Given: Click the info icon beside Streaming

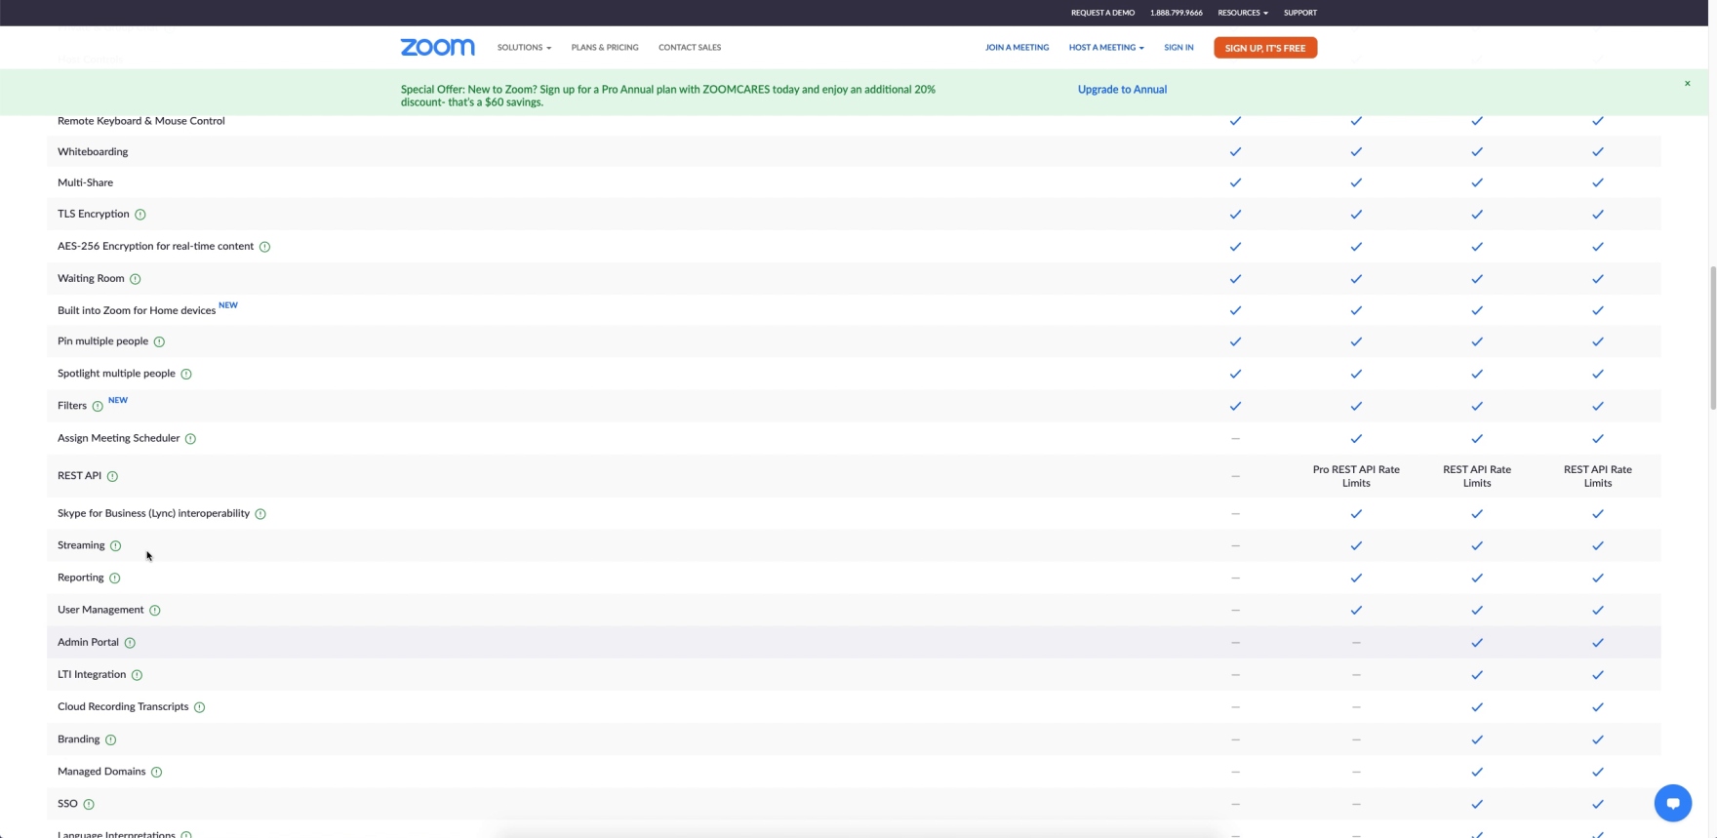Looking at the screenshot, I should coord(115,546).
